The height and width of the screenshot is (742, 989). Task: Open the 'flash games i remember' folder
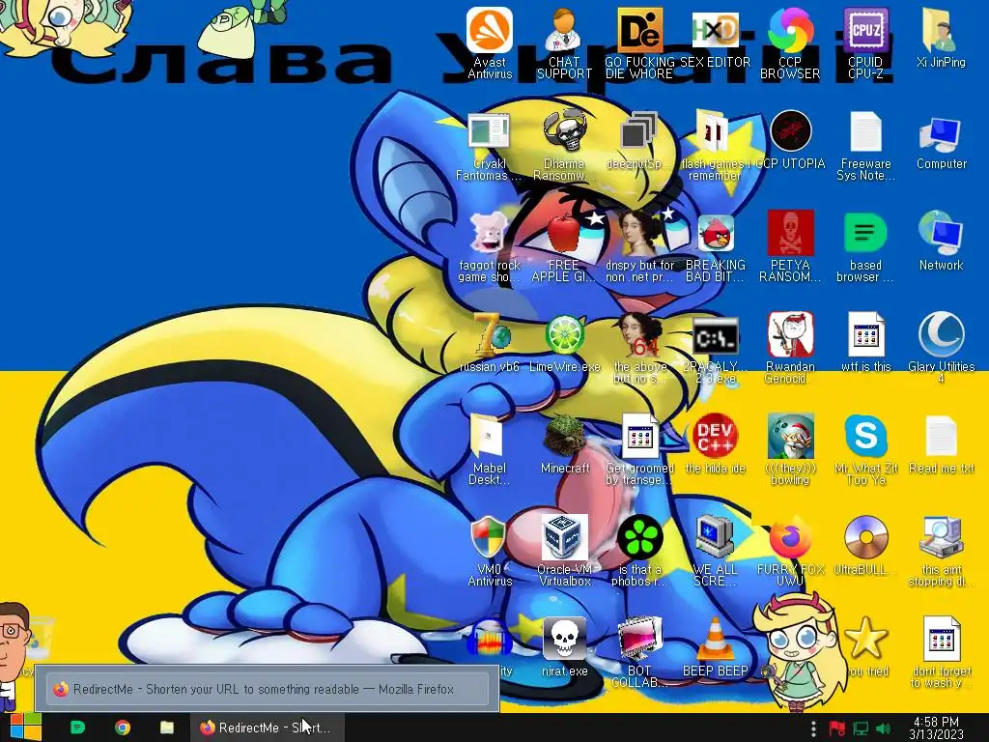coord(715,131)
